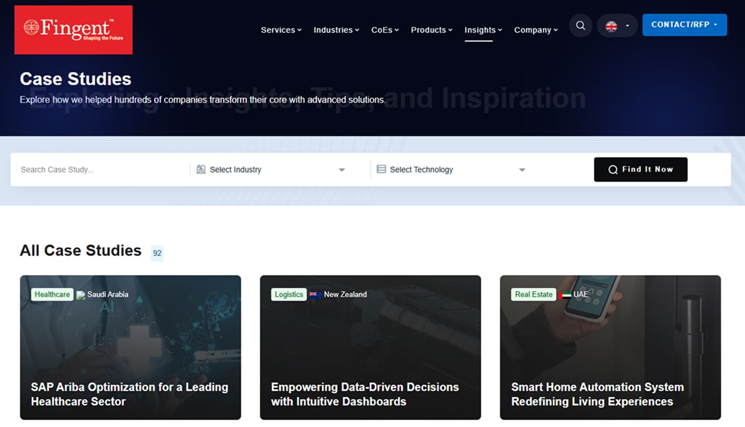This screenshot has width=745, height=427.
Task: Open the Industries menu
Action: pos(336,30)
